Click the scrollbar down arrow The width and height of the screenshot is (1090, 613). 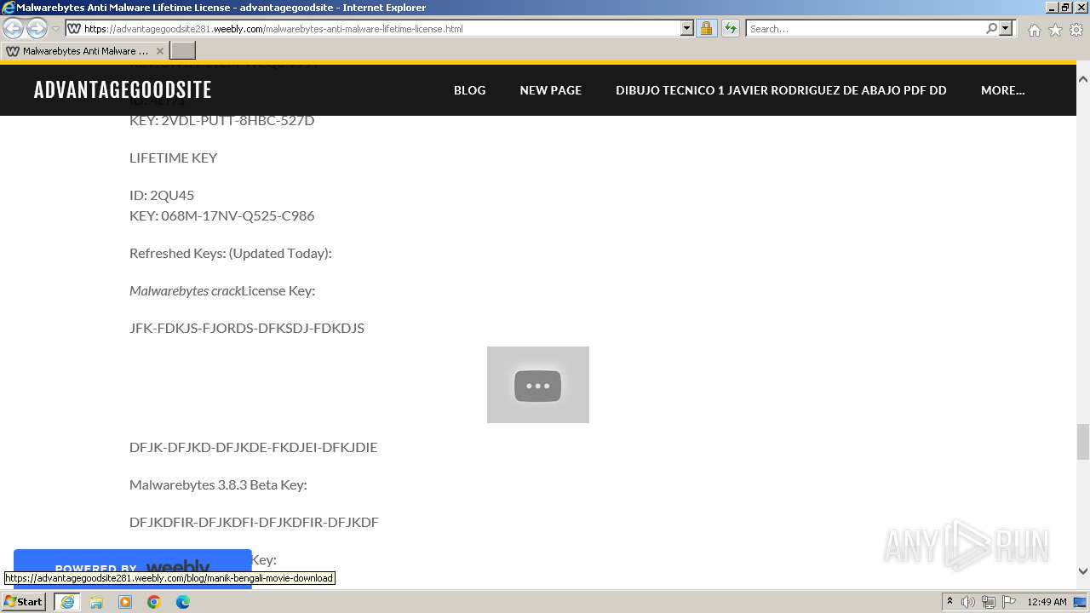tap(1082, 571)
